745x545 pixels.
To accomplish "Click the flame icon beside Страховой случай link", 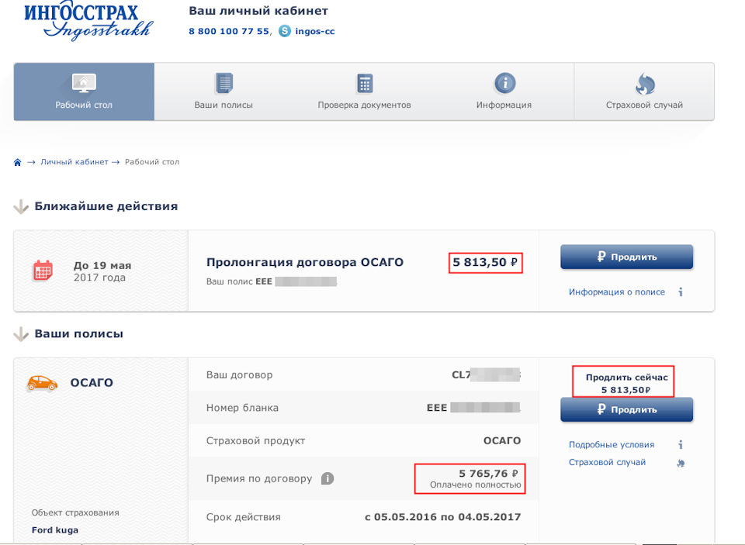I will pos(681,463).
